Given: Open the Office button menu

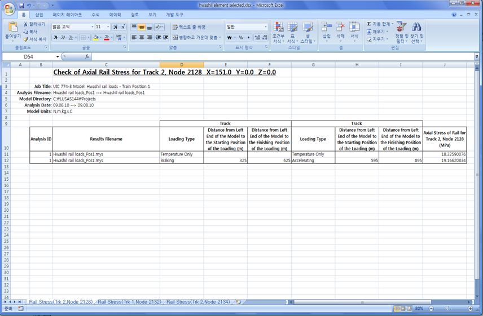Looking at the screenshot, I should (x=8, y=7).
